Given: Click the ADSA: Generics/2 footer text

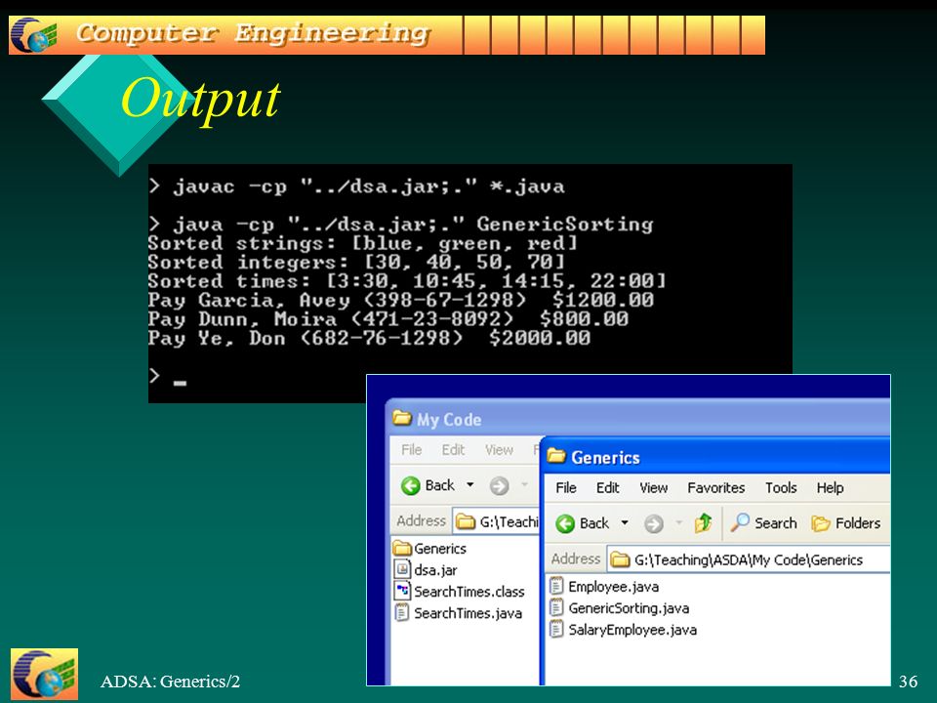Looking at the screenshot, I should click(x=170, y=681).
